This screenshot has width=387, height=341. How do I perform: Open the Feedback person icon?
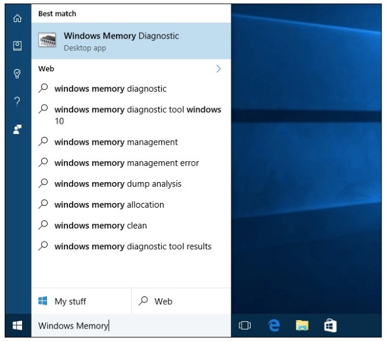pos(17,129)
